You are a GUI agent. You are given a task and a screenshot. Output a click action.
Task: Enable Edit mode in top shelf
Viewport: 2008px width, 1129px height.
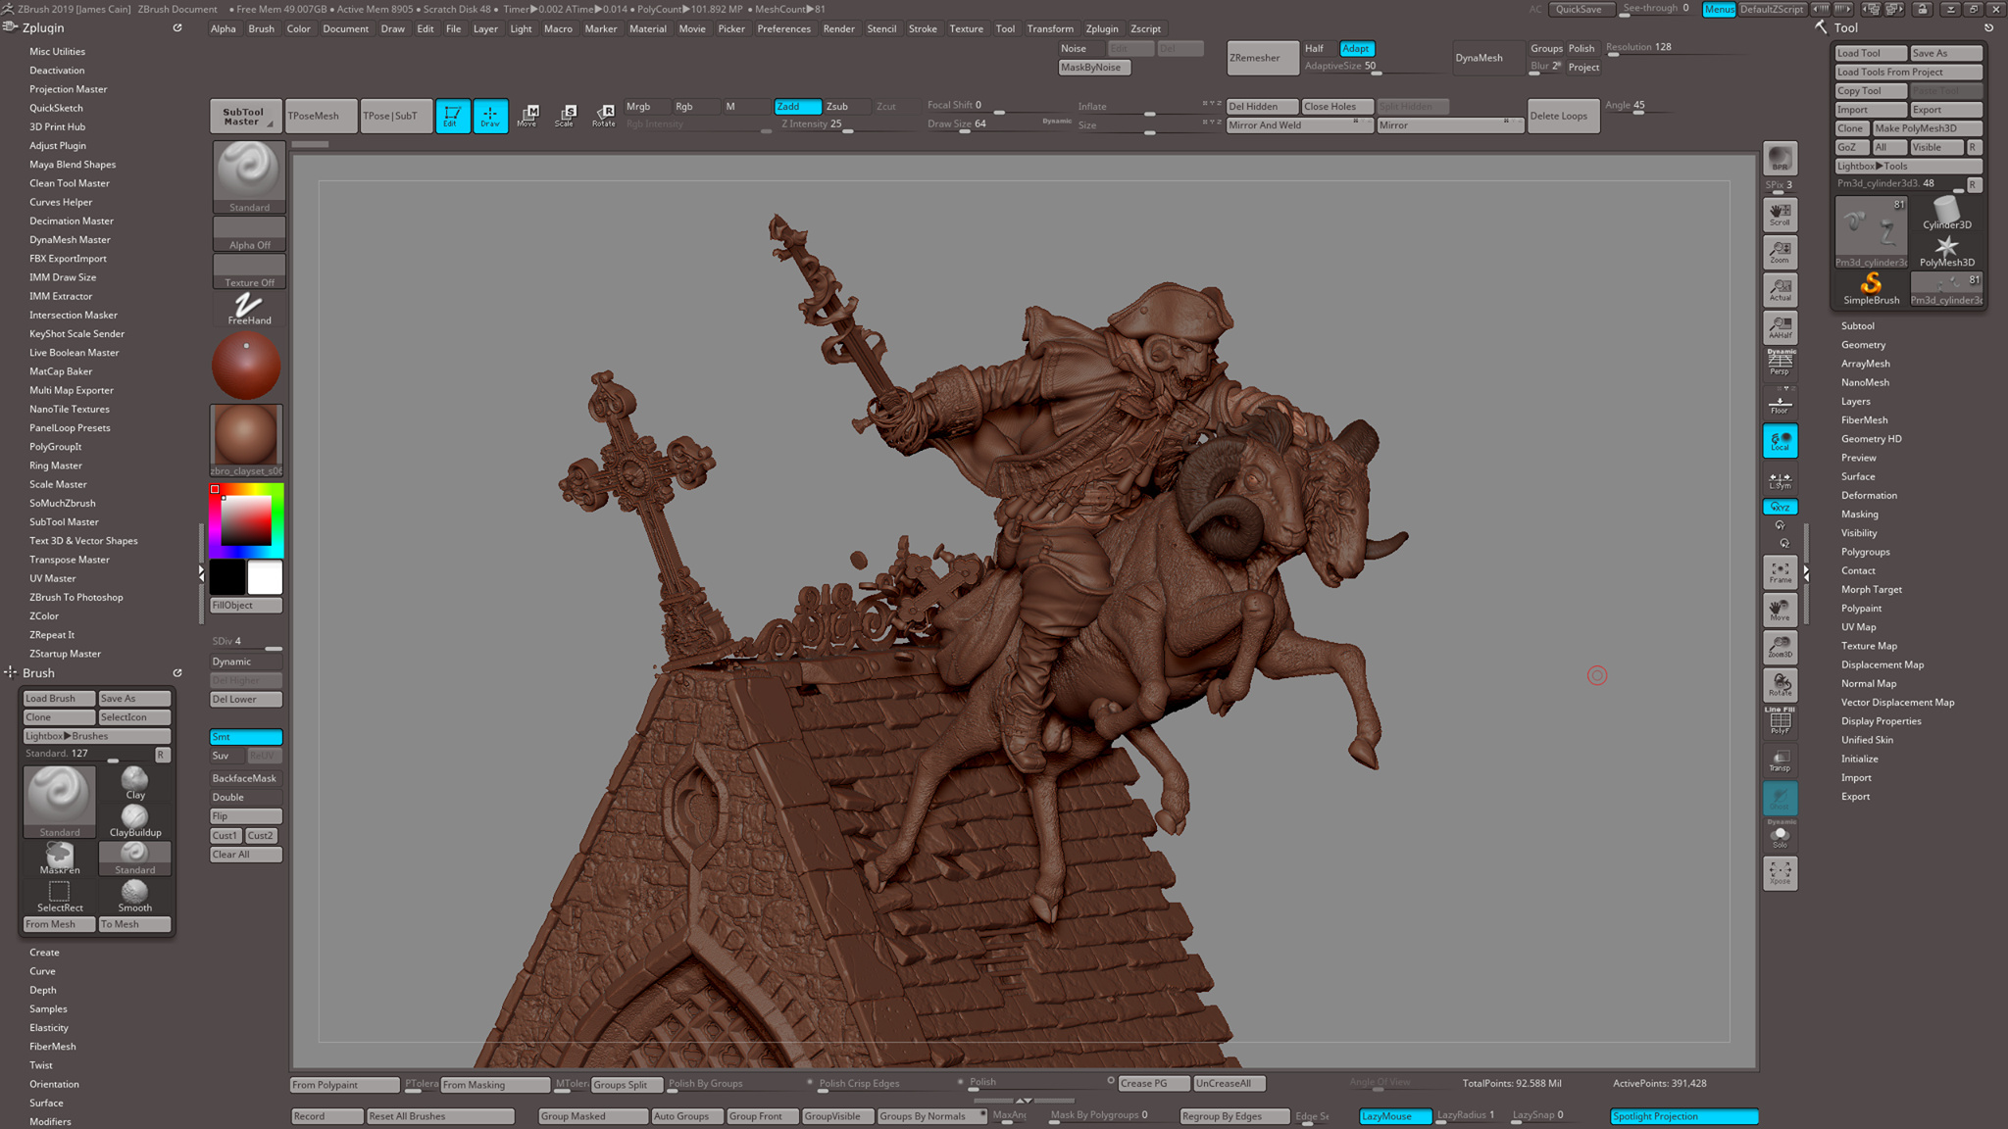pos(452,116)
